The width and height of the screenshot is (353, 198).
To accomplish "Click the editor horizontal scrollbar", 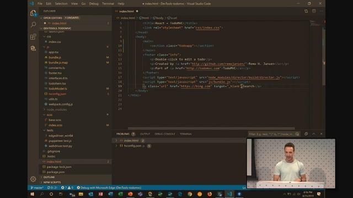I will click(x=211, y=128).
